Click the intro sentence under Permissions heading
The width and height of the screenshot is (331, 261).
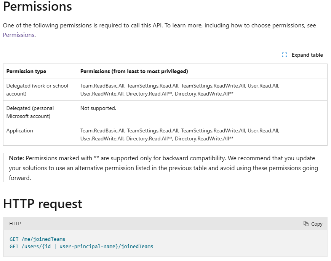(x=159, y=25)
